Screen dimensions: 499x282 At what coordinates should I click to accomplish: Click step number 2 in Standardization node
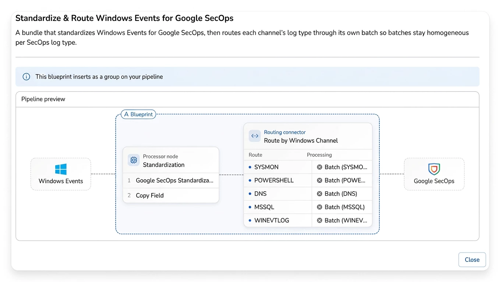click(129, 195)
